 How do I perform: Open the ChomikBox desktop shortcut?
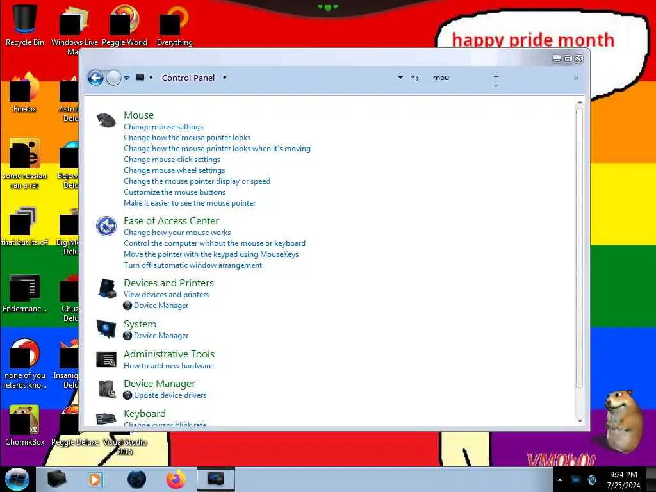point(25,425)
